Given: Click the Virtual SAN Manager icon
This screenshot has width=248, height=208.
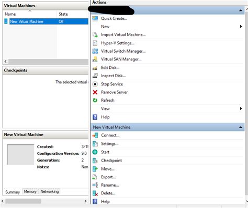Looking at the screenshot, I should click(95, 59).
